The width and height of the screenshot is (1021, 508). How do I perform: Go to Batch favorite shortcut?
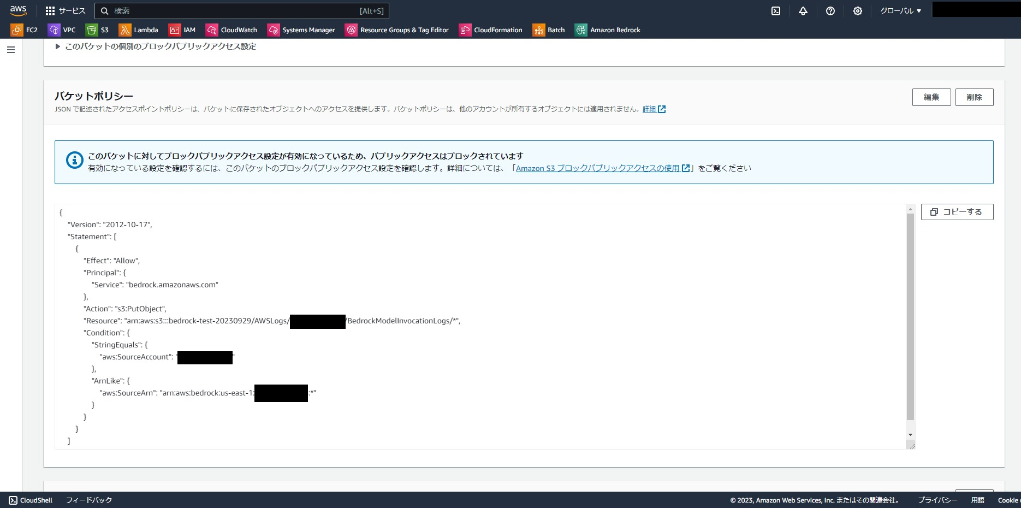coord(549,30)
